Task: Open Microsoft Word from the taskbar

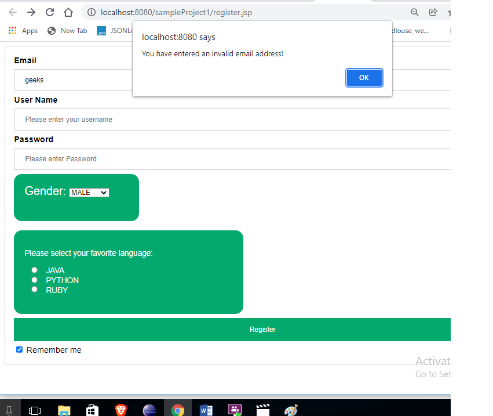Action: click(x=206, y=410)
